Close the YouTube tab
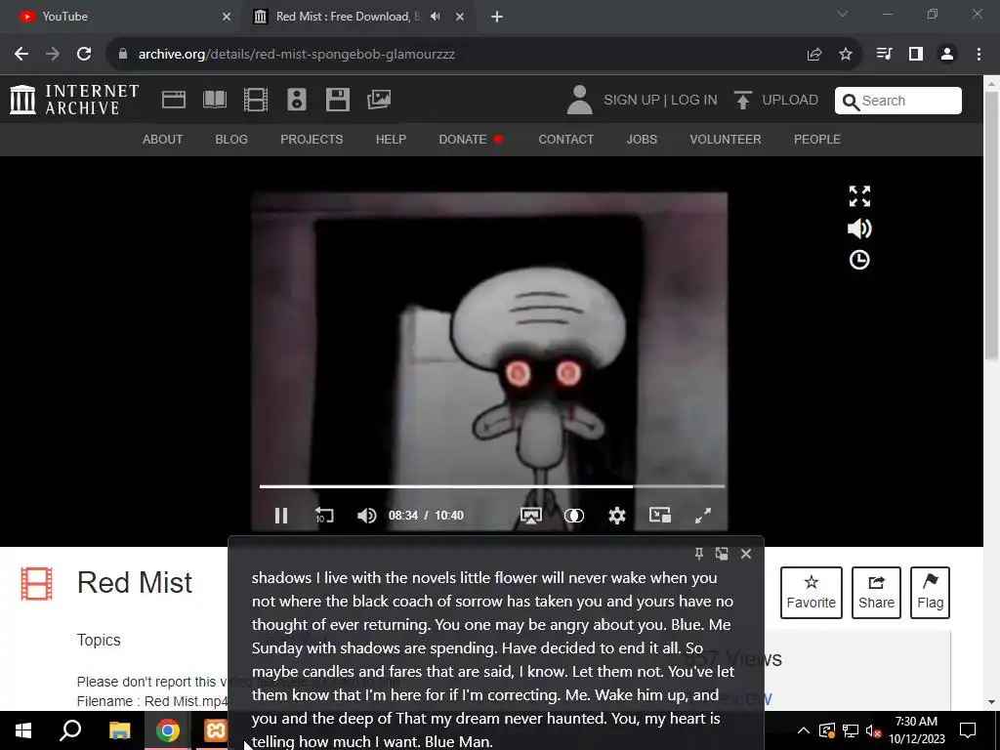This screenshot has width=1000, height=750. point(227,17)
